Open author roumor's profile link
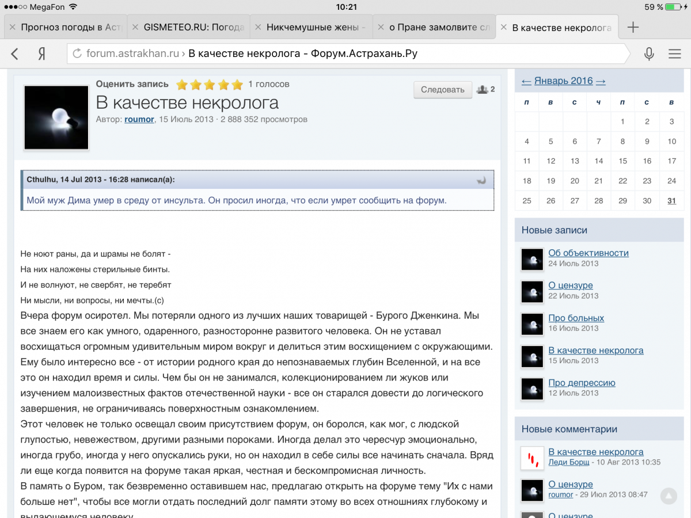Screen dimensions: 691x518 [139, 119]
